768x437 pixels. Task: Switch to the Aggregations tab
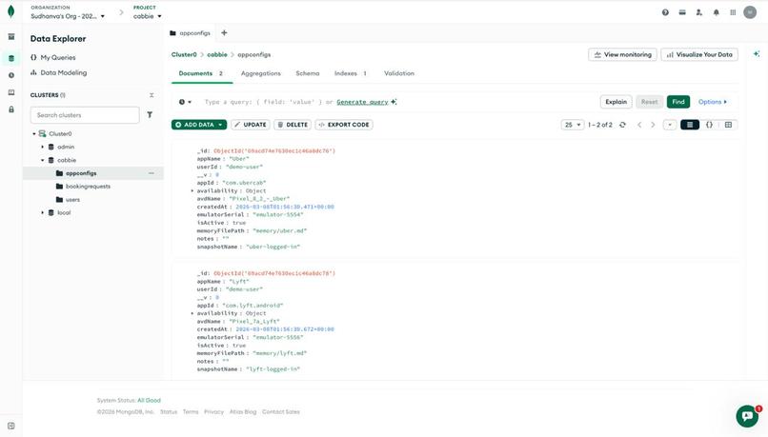click(260, 73)
